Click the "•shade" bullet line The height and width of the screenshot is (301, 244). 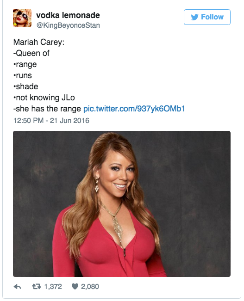(26, 86)
